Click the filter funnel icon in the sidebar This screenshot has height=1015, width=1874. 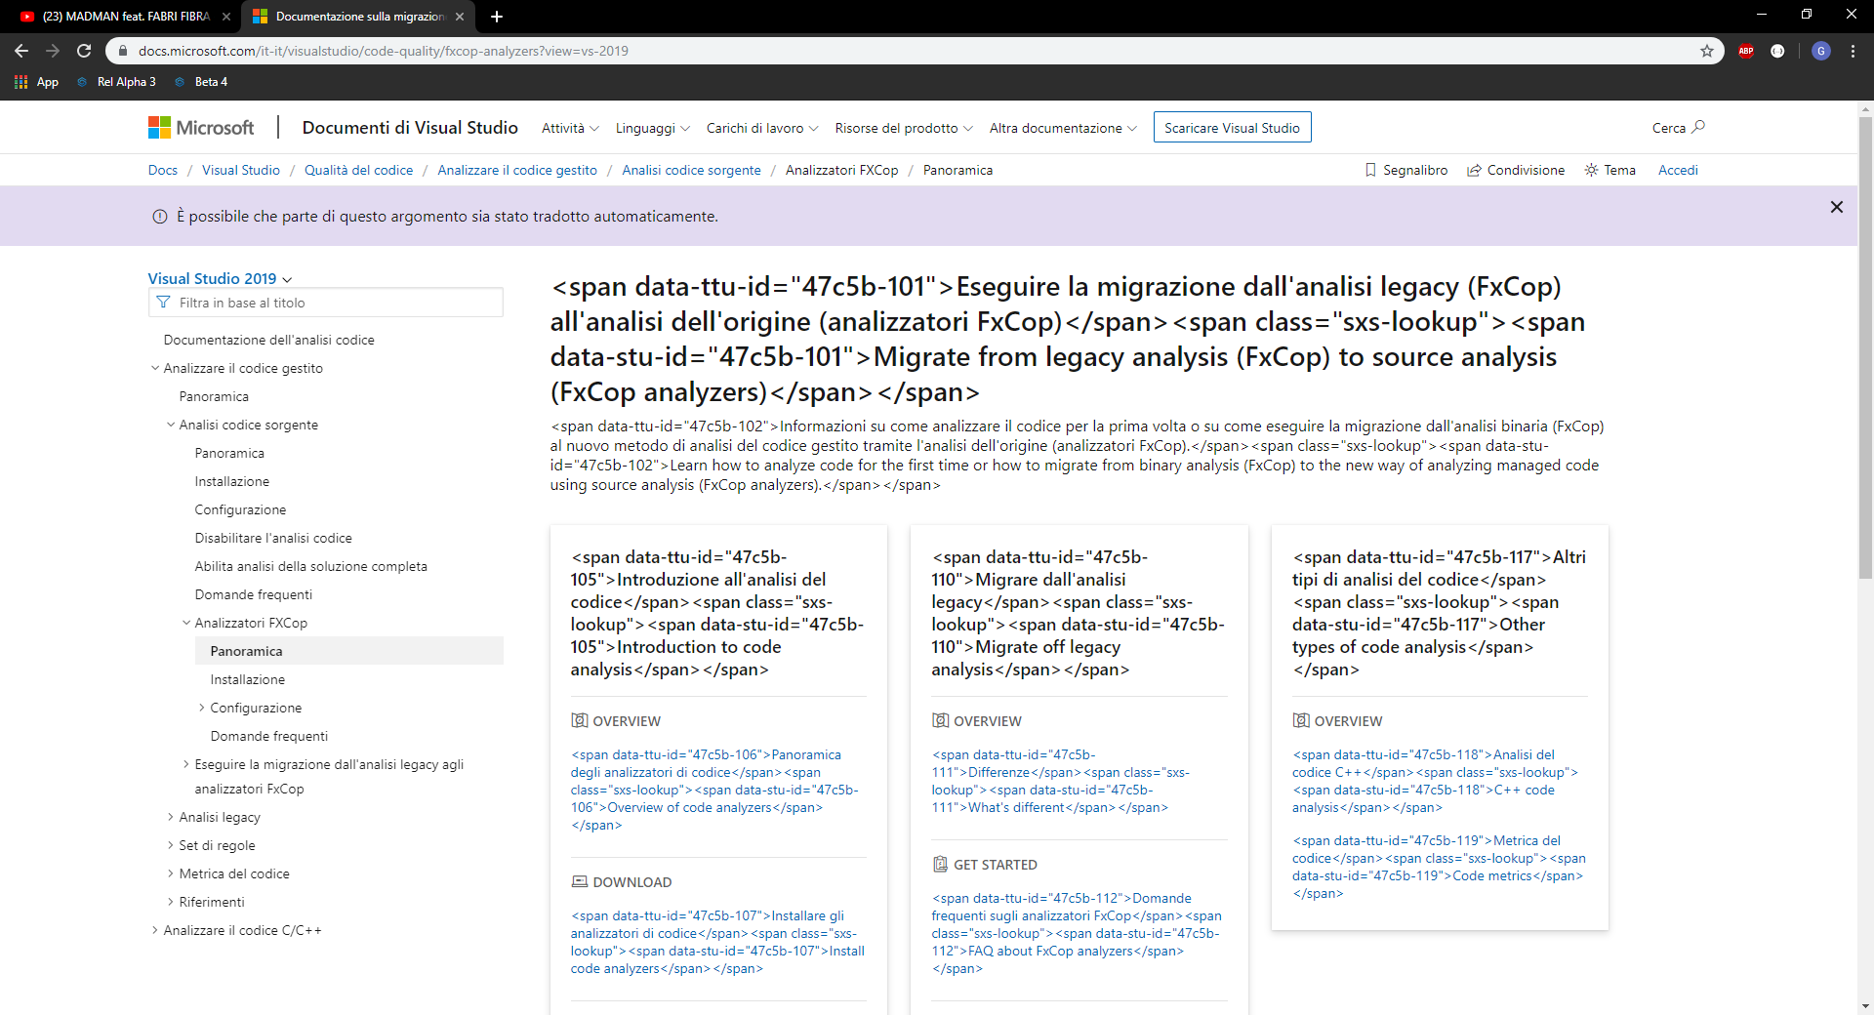point(163,303)
